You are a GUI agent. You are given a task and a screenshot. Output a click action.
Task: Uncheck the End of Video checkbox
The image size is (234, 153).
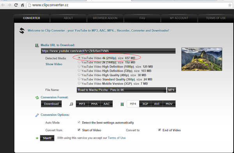click(160, 130)
